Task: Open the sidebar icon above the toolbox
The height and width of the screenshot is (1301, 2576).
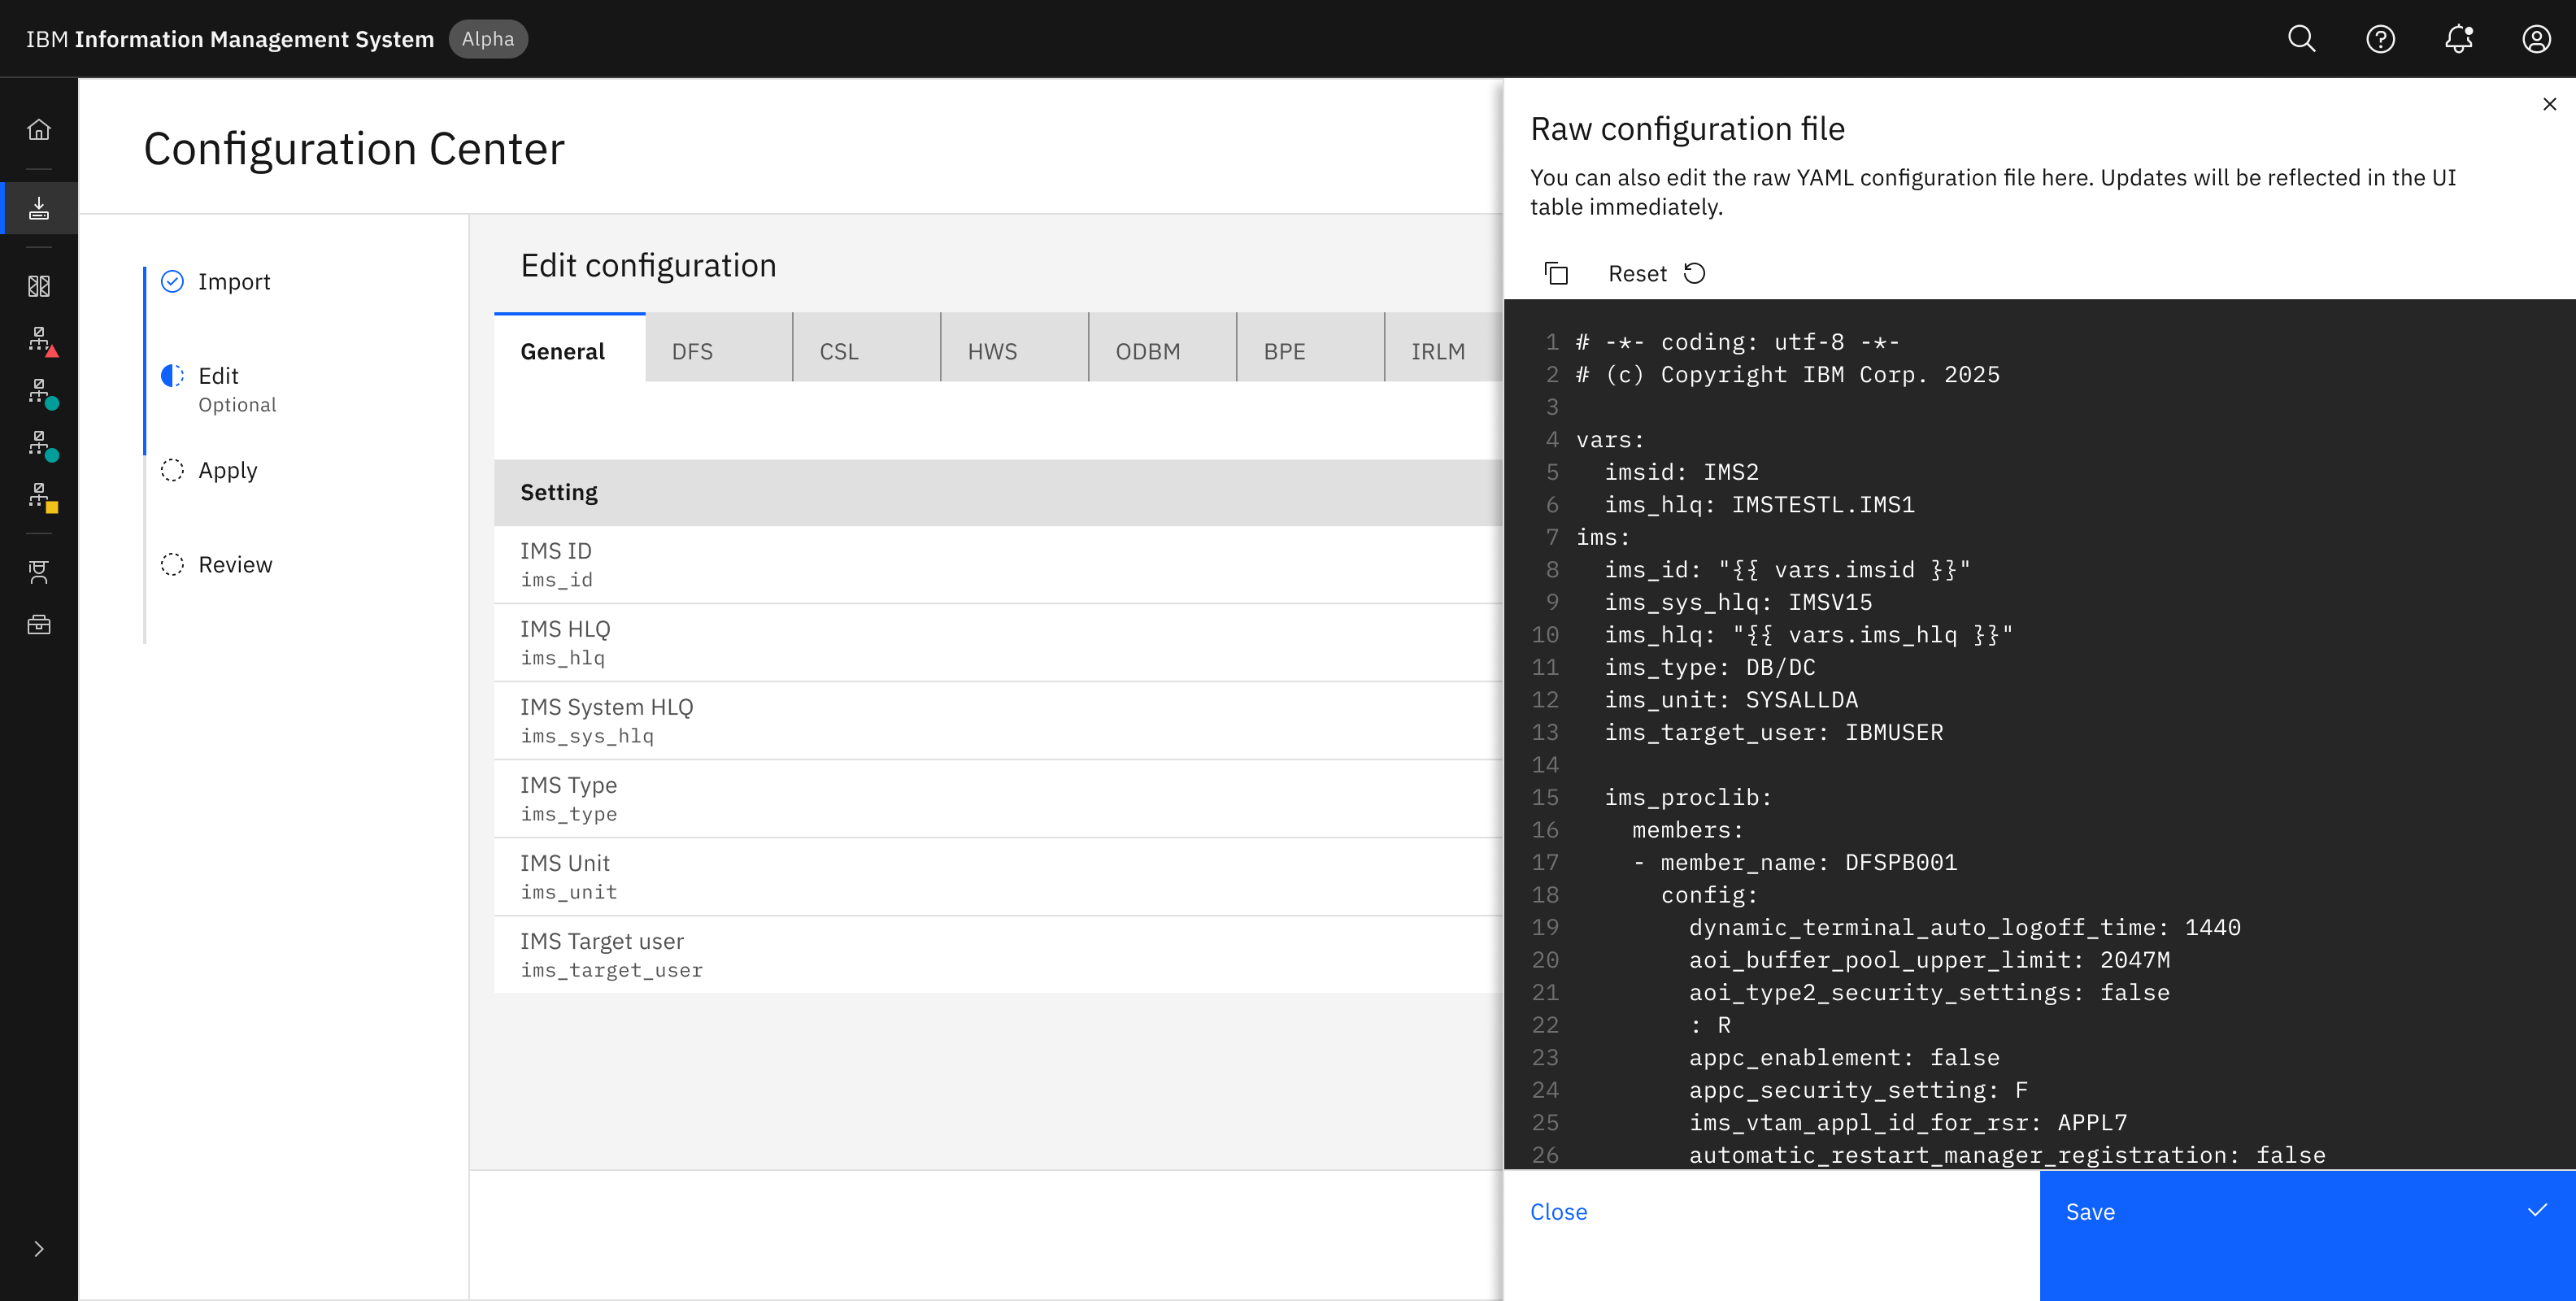Action: [39, 571]
